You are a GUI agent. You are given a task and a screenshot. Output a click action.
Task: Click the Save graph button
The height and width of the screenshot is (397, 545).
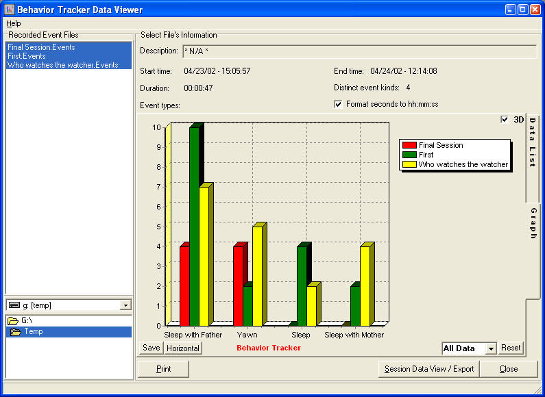152,348
